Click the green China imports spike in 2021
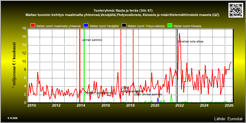The width and height of the screenshot is (246, 123). click(x=171, y=98)
